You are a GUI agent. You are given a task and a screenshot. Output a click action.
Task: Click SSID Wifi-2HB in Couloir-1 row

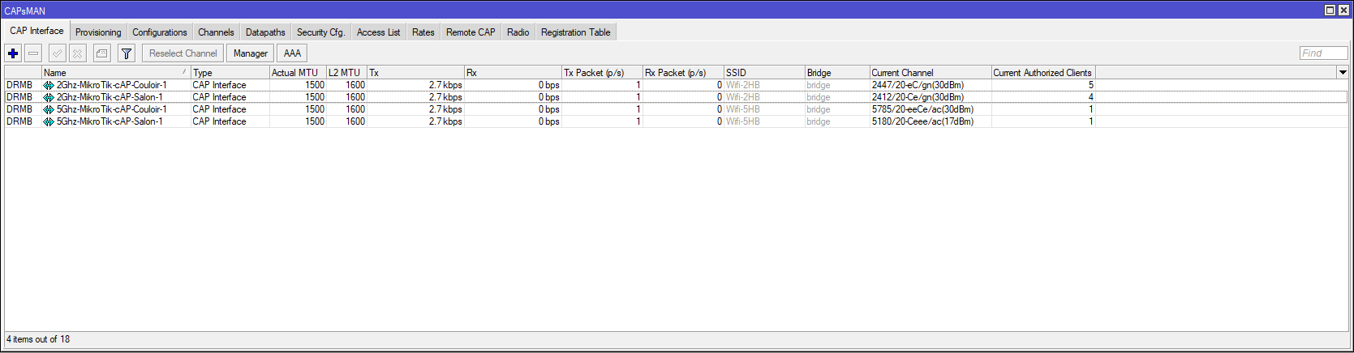coord(742,85)
